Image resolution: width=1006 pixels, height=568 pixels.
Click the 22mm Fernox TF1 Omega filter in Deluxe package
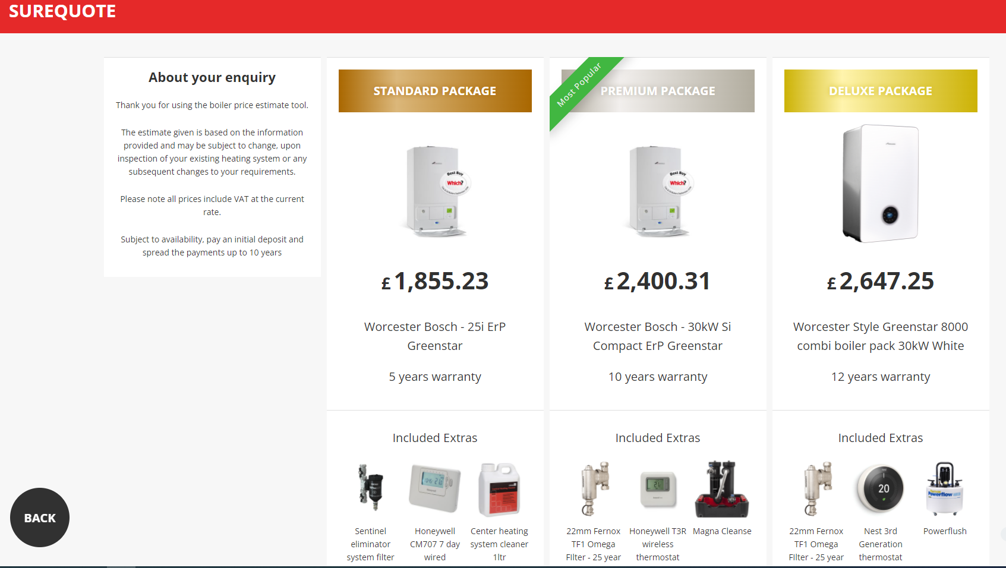click(816, 488)
